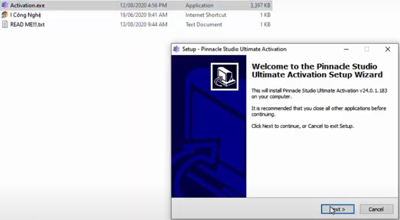Close the Setup wizard window
The height and width of the screenshot is (220, 400).
(x=388, y=49)
